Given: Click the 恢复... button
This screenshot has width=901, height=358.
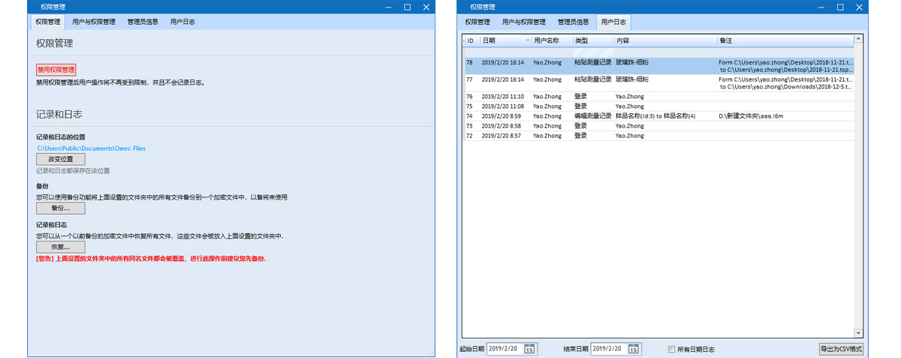Looking at the screenshot, I should tap(61, 247).
